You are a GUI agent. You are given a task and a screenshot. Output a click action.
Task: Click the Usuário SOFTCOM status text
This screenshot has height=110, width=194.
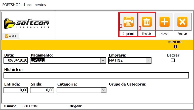[30, 106]
